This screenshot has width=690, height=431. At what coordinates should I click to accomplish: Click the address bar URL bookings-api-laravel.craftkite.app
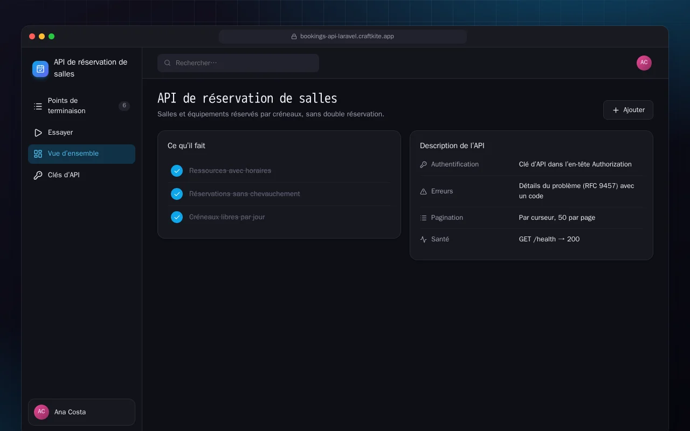click(347, 37)
